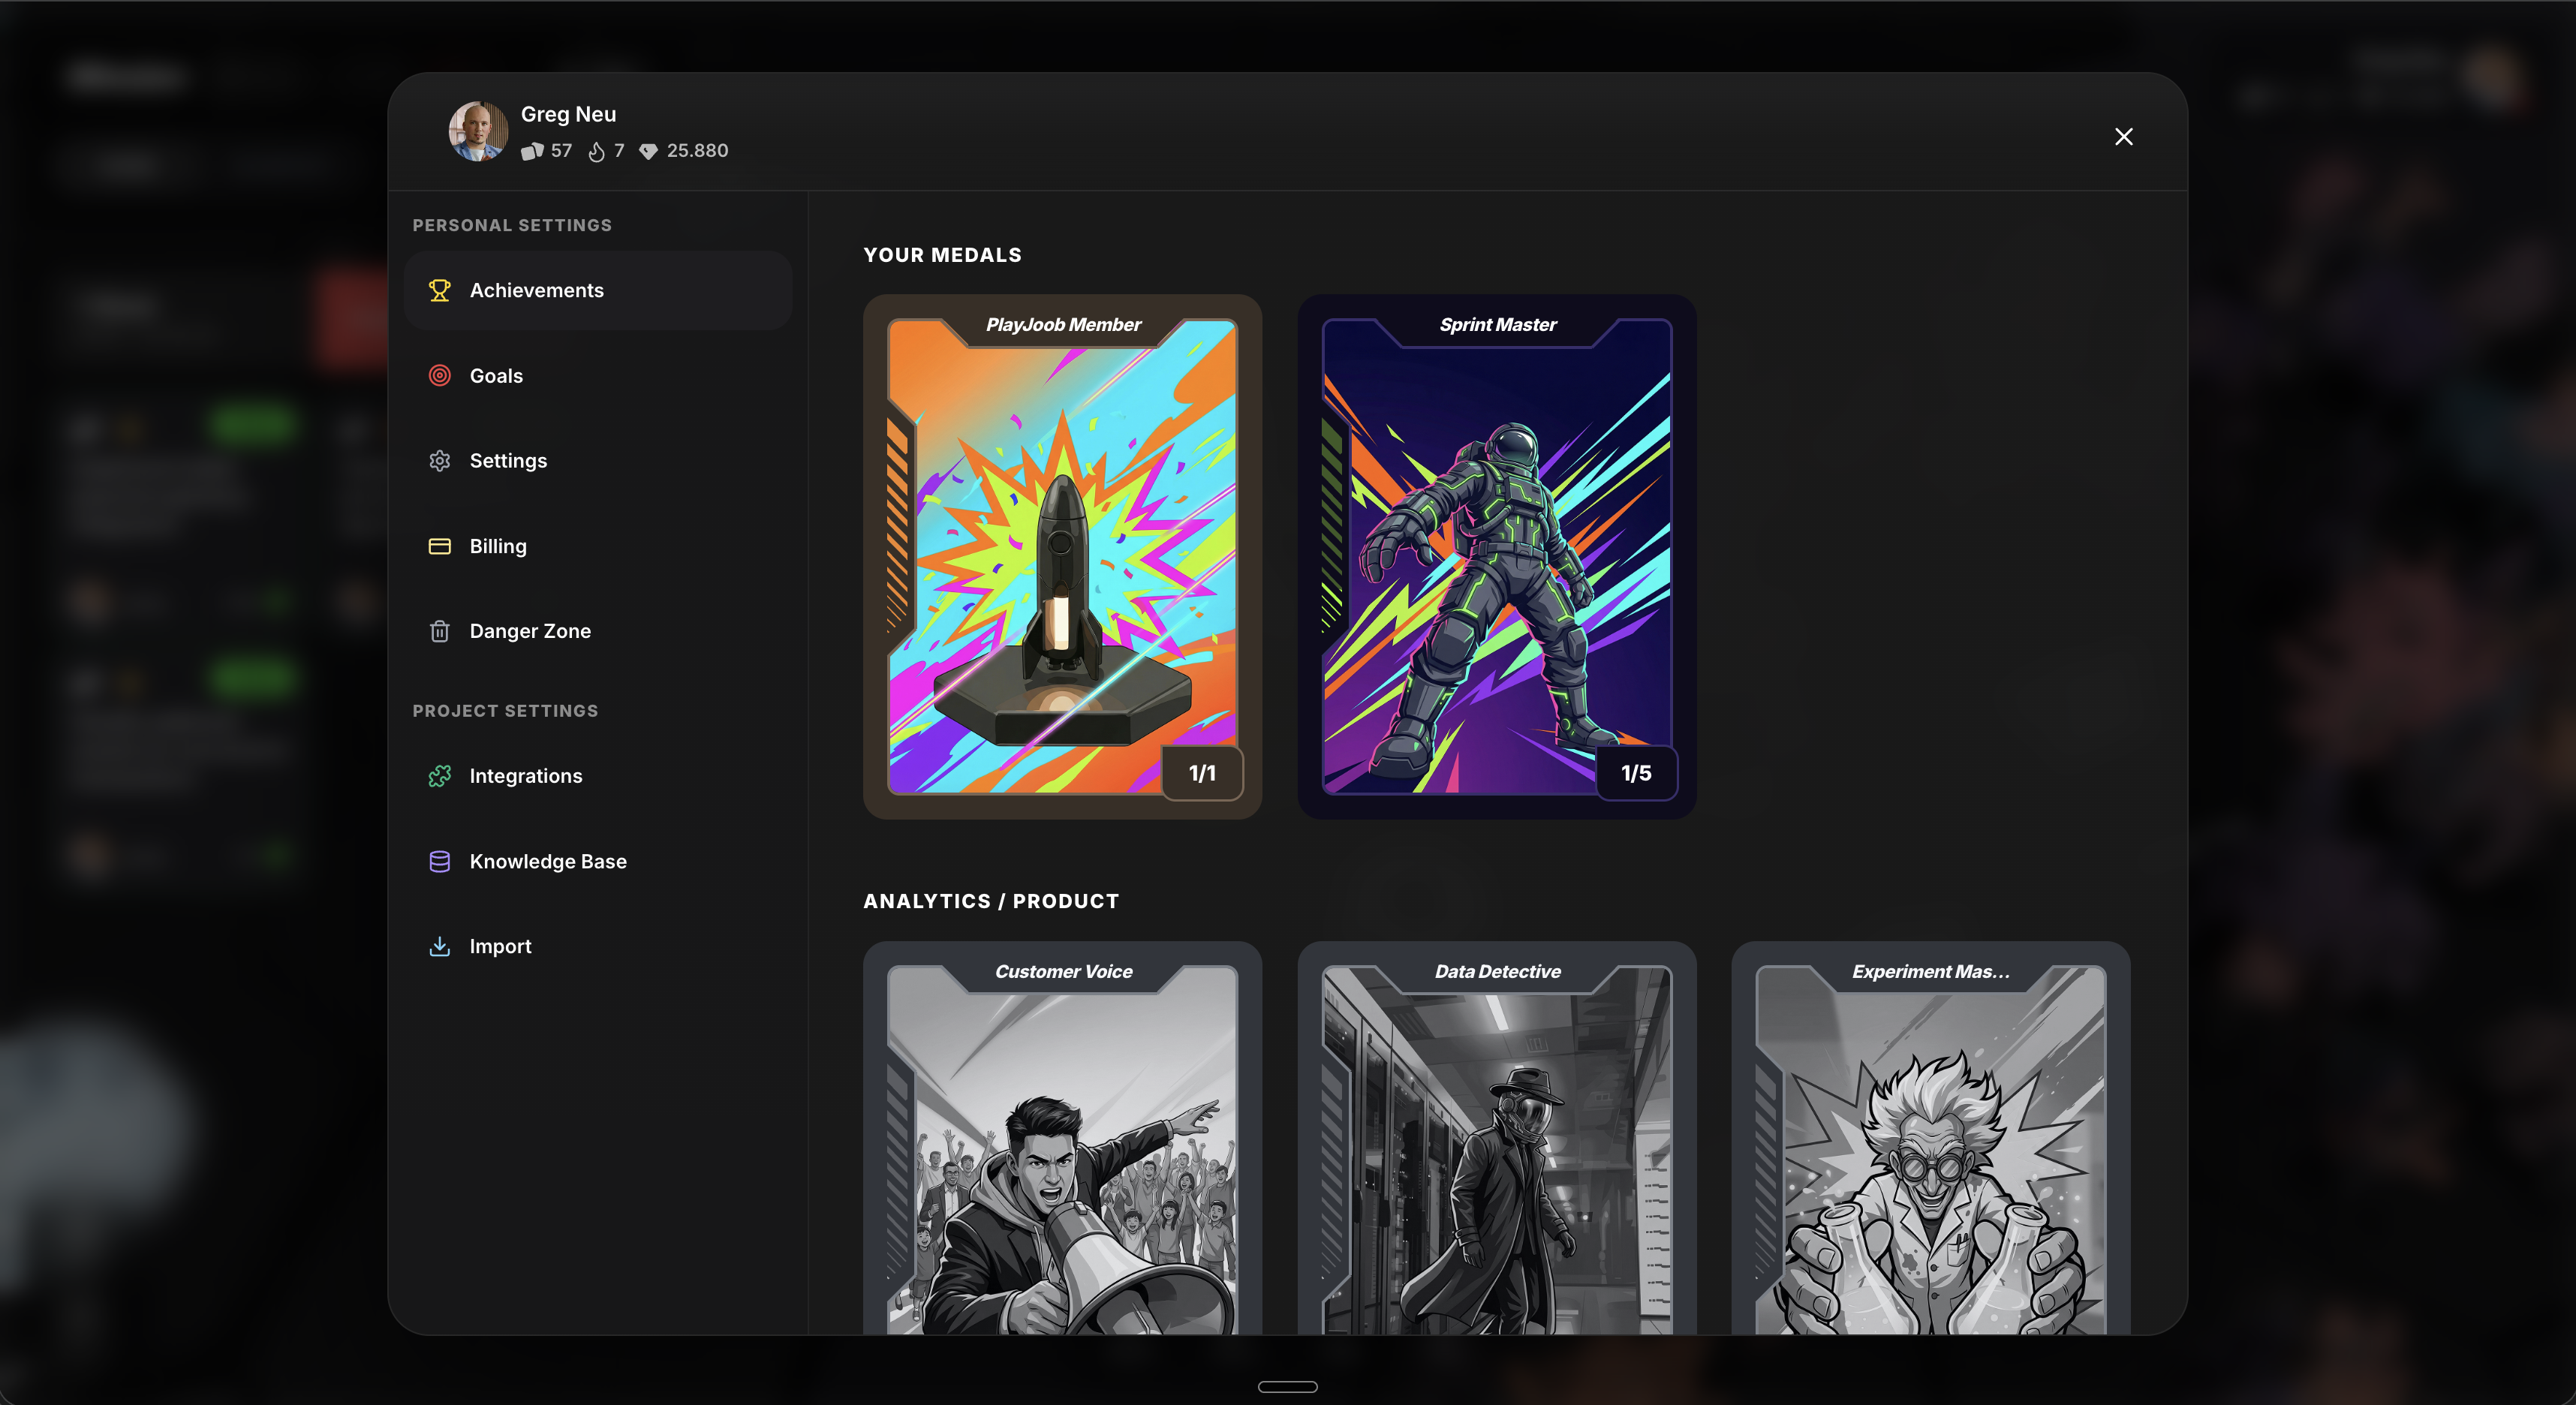Open the PlayJoob Member medal card
The height and width of the screenshot is (1405, 2576).
click(1062, 555)
